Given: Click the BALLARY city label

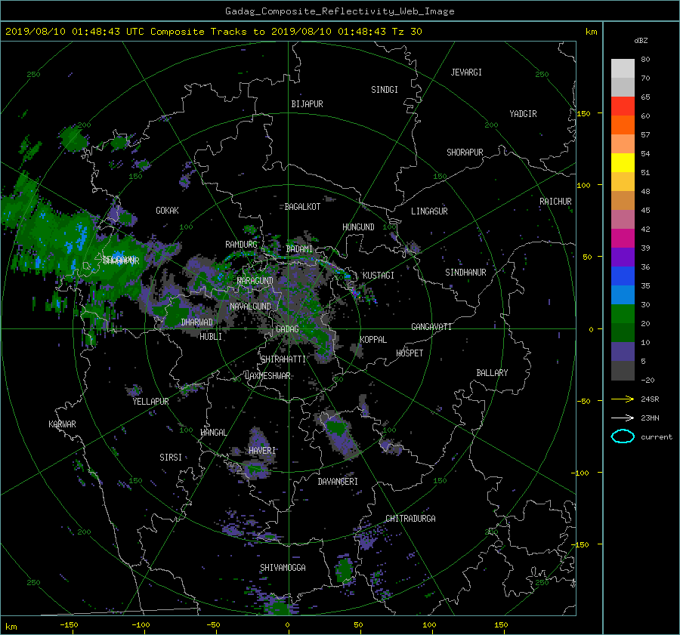Looking at the screenshot, I should point(492,373).
